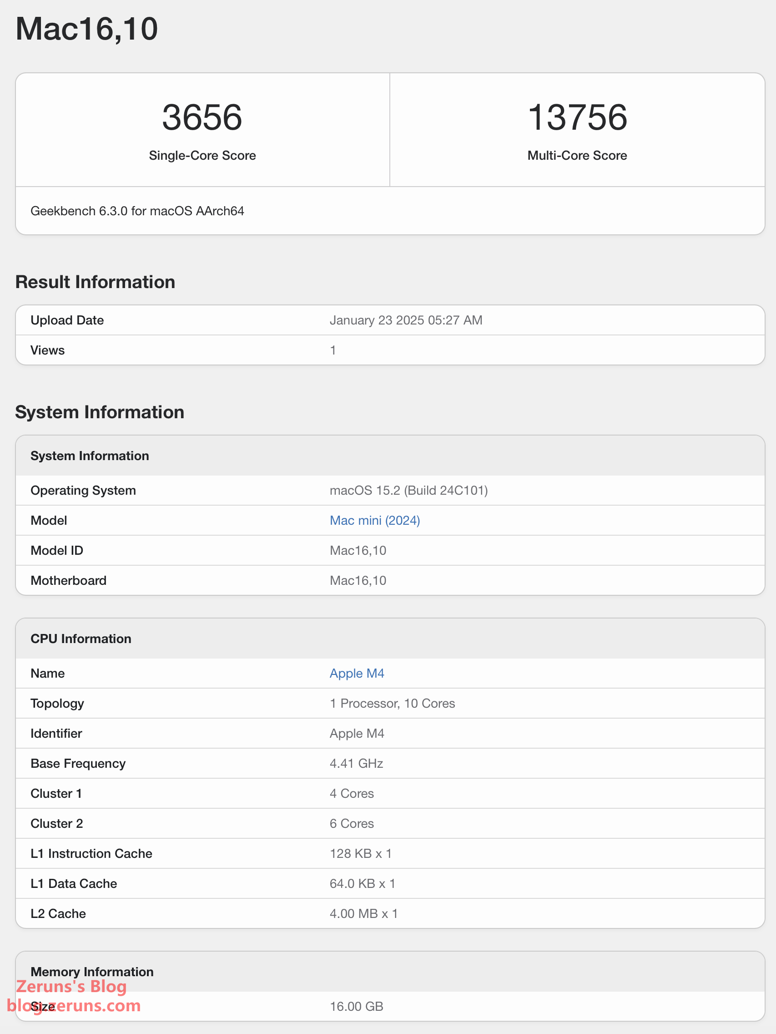Image resolution: width=776 pixels, height=1034 pixels.
Task: Click the Model ID value Mac16,10
Action: click(358, 550)
